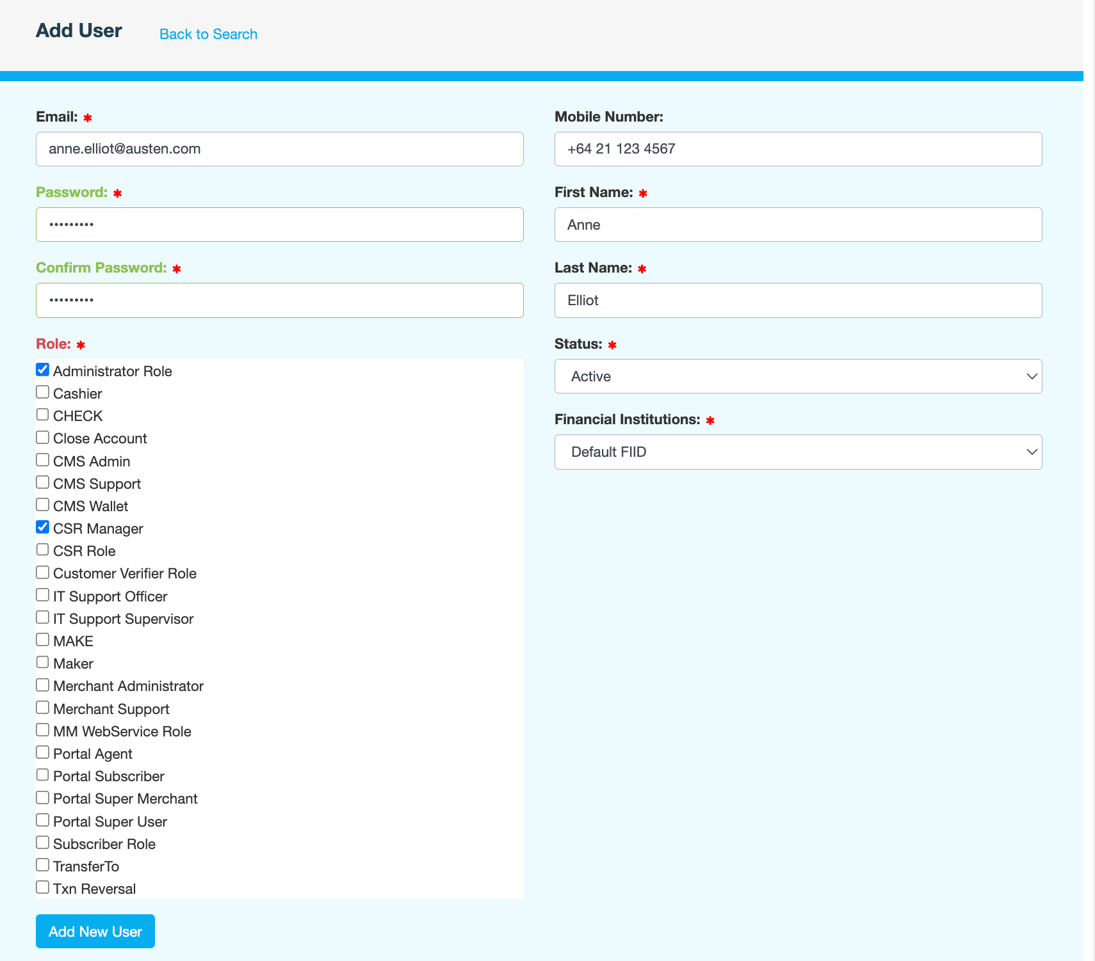
Task: Uncheck the Administrator Role checkbox
Action: click(x=43, y=370)
